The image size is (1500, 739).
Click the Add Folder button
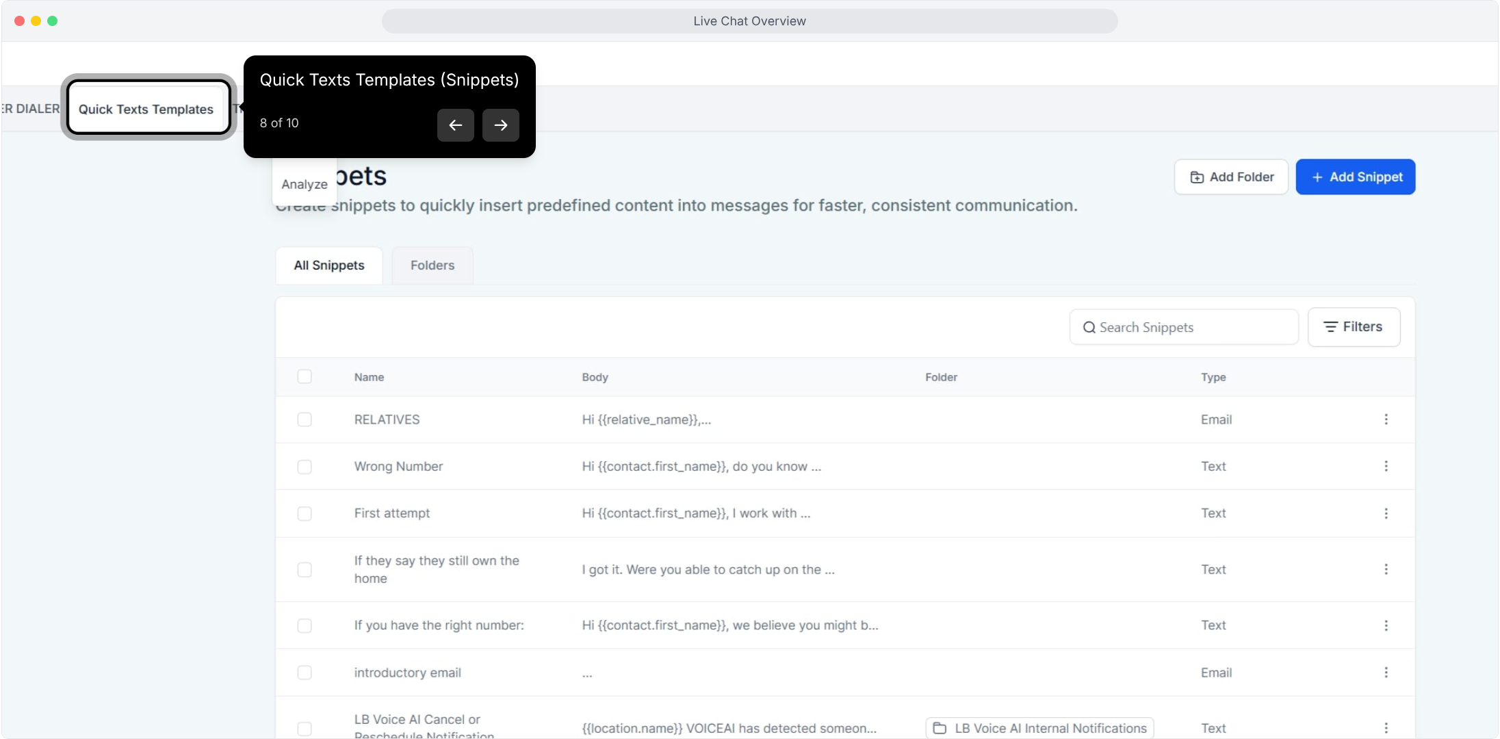tap(1230, 177)
